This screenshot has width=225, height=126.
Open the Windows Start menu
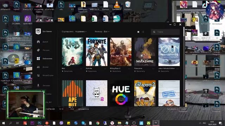coord(3,123)
